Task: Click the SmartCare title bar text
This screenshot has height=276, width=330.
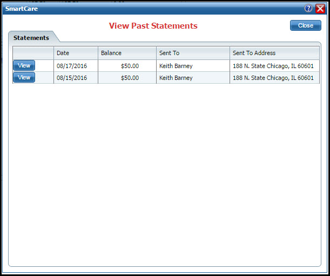Action: 22,9
